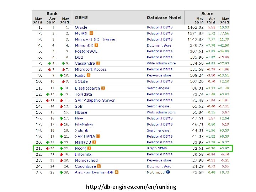Open the MongoDB link
Image resolution: width=256 pixels, height=192 pixels.
(x=84, y=46)
